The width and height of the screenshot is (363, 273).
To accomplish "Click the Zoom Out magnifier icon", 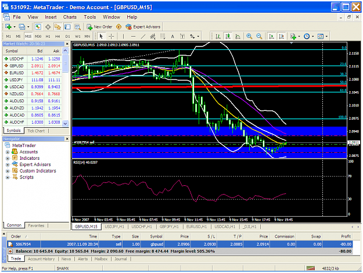I will (x=259, y=37).
